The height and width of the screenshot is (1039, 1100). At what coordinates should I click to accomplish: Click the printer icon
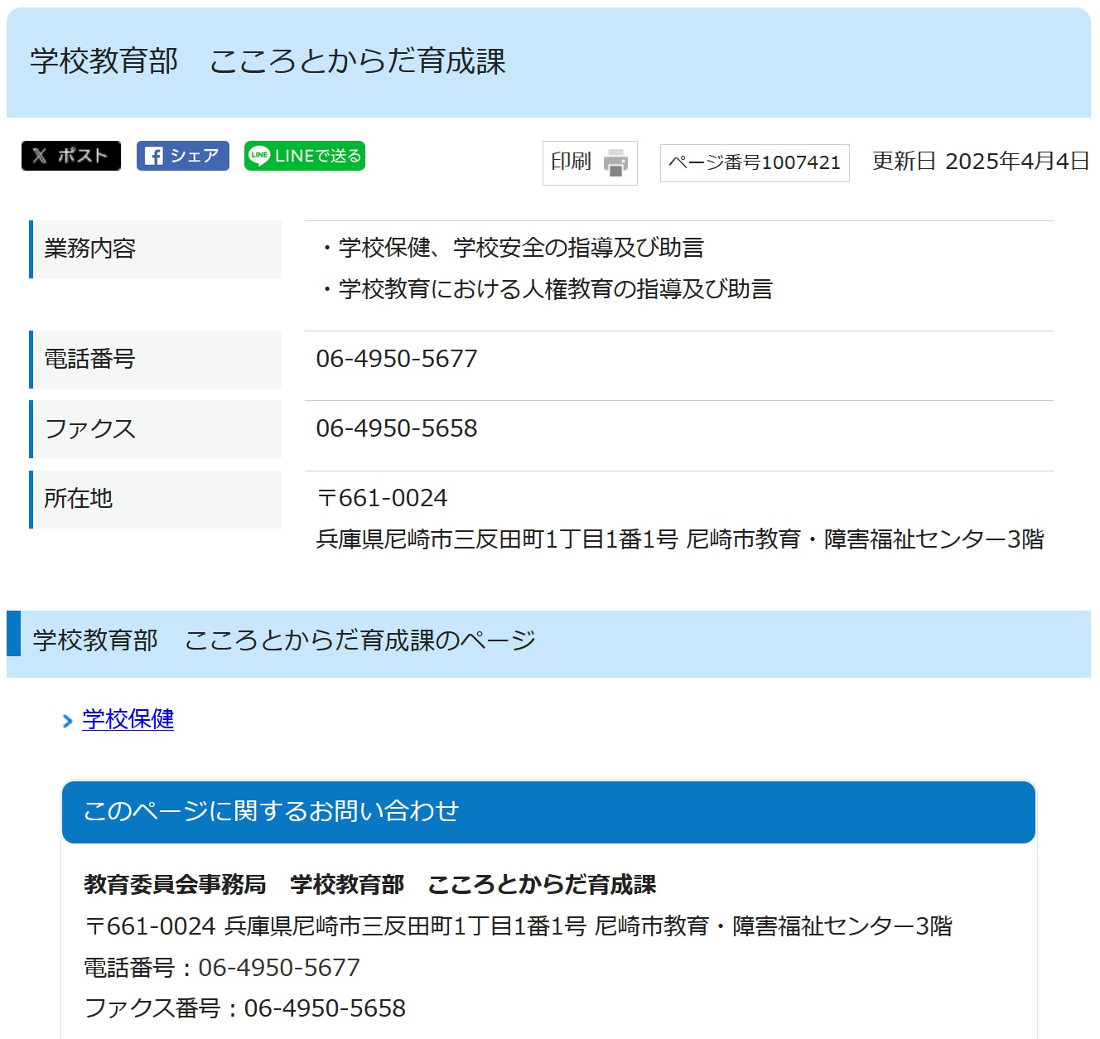point(615,162)
